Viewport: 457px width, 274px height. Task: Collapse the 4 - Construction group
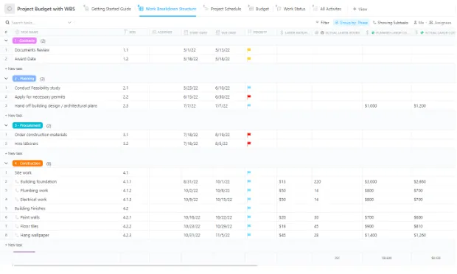6,164
